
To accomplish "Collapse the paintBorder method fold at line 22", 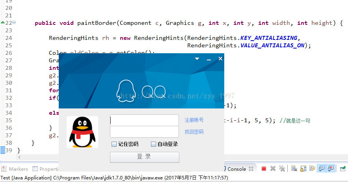I will click(14, 22).
